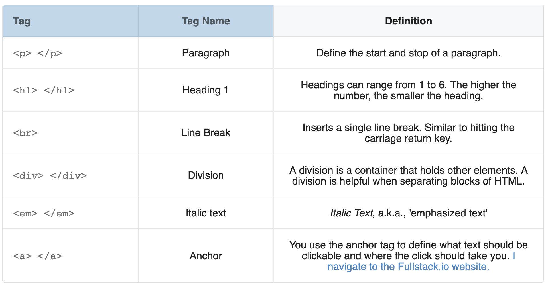The width and height of the screenshot is (548, 286).
Task: Click the <a> </a> tag code
Action: [38, 256]
